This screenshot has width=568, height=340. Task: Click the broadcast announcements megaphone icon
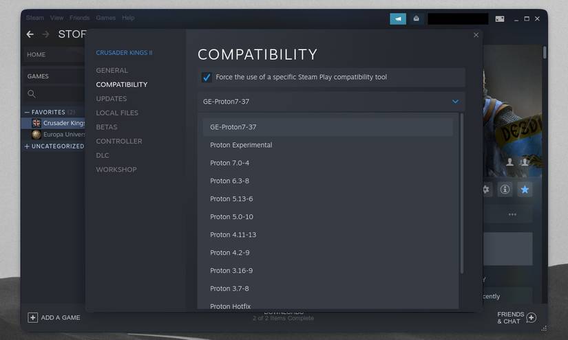click(x=398, y=19)
